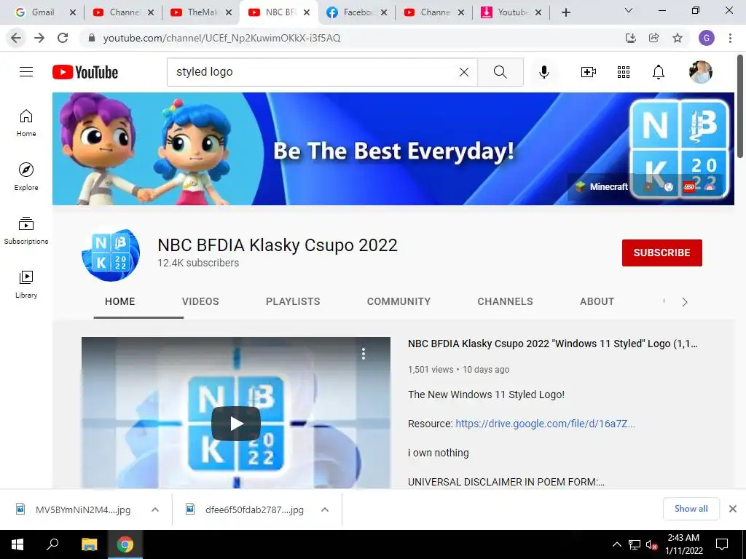The width and height of the screenshot is (746, 559).
Task: Show hidden system tray icons
Action: [x=616, y=544]
